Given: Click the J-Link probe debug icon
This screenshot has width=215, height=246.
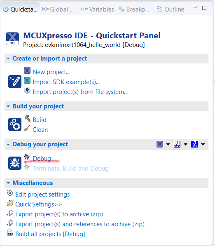Looking at the screenshot, I should coord(194,144).
